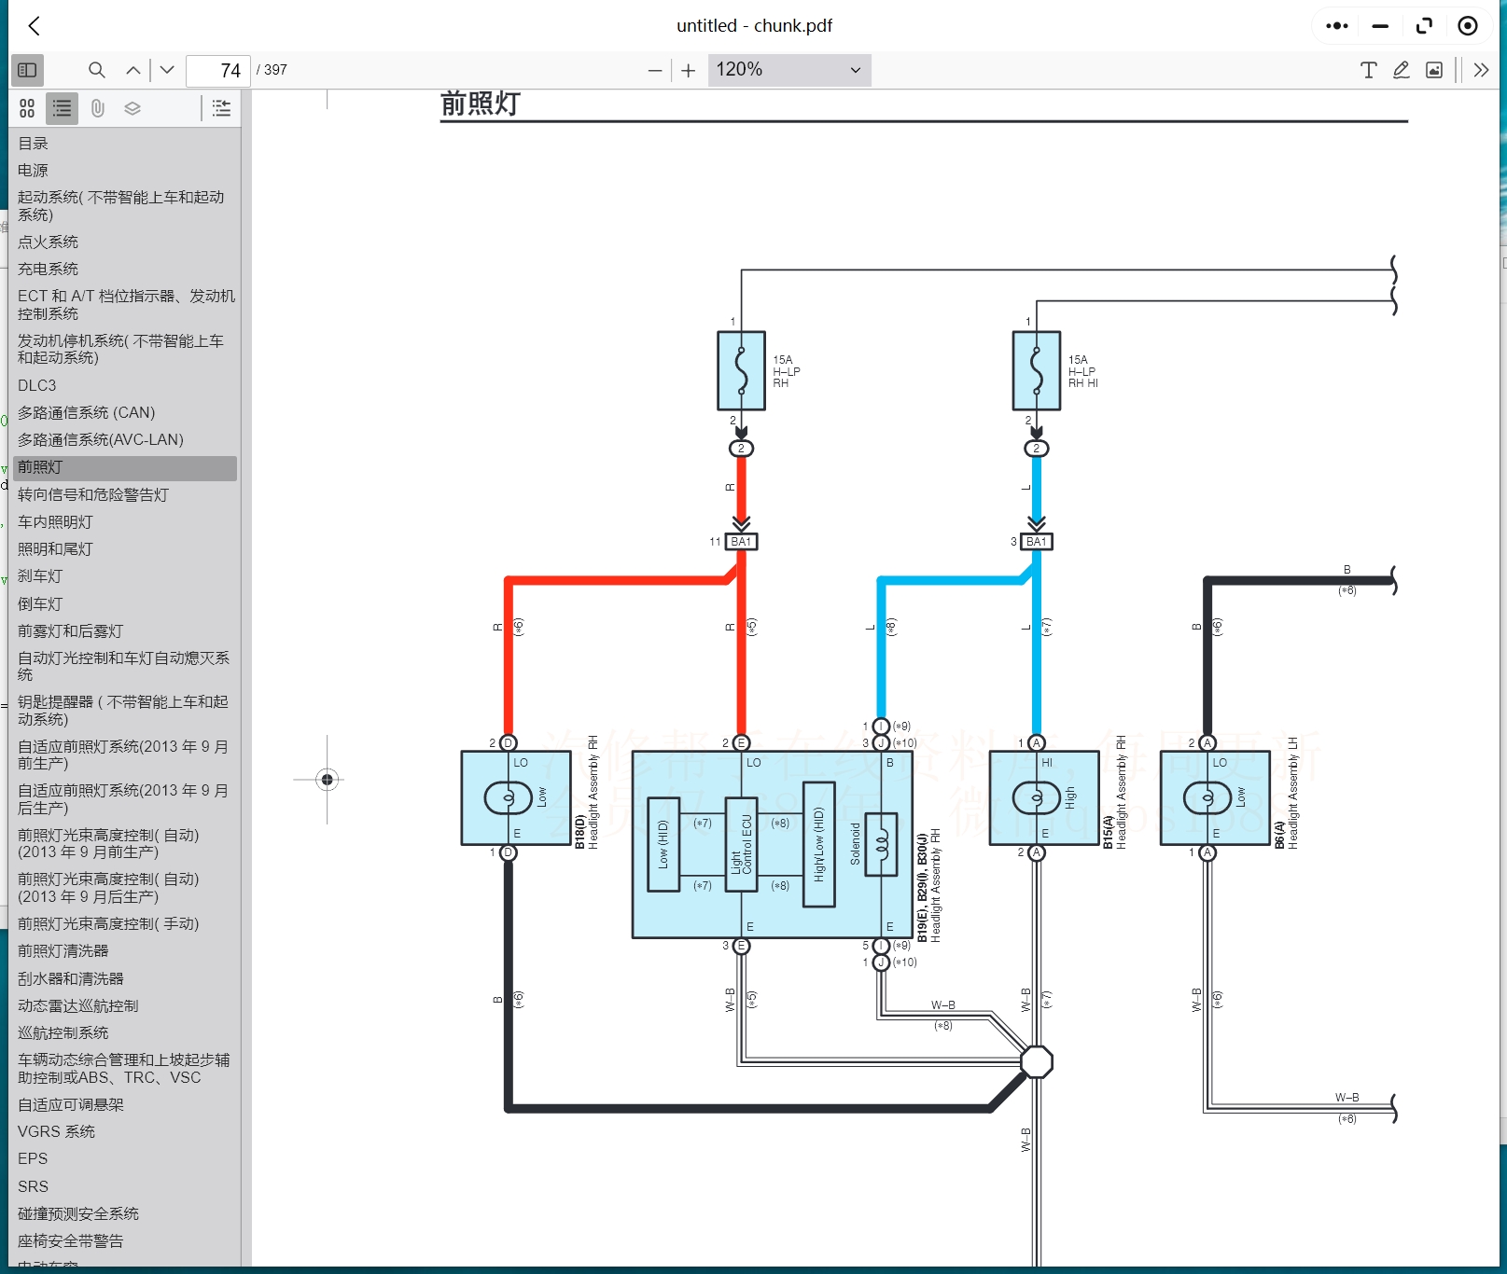1507x1274 pixels.
Task: Zoom in with the plus button
Action: pos(689,71)
